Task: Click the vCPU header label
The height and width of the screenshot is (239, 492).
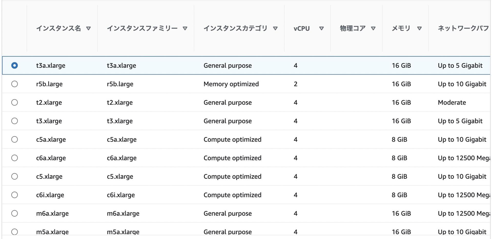Action: tap(301, 29)
